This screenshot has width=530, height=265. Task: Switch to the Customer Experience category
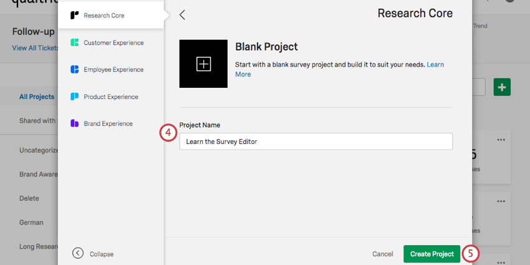113,42
